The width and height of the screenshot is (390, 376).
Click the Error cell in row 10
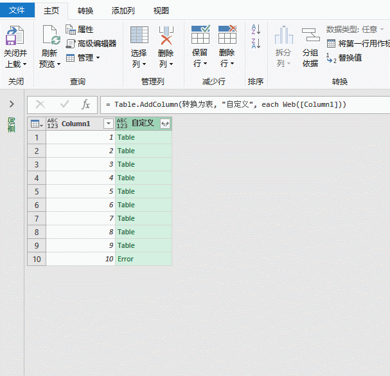tap(143, 259)
